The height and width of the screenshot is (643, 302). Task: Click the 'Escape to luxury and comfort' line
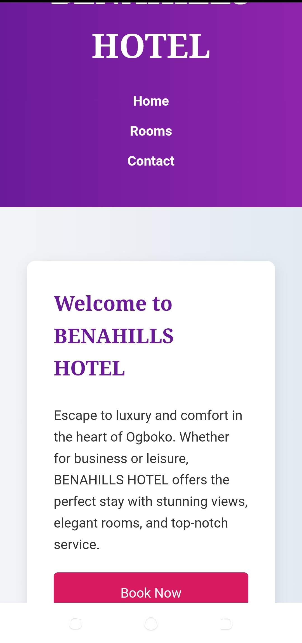pos(148,415)
